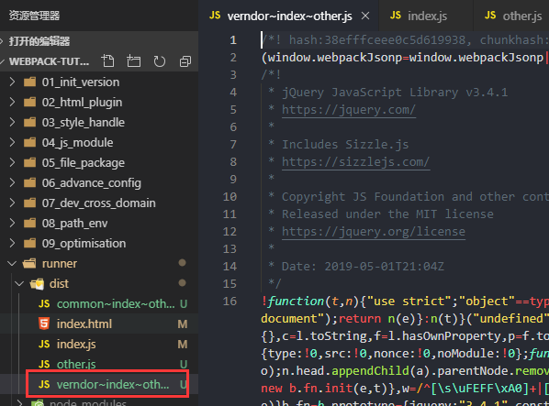This screenshot has width=549, height=406.
Task: Click the M status badge of index.html
Action: coord(183,324)
